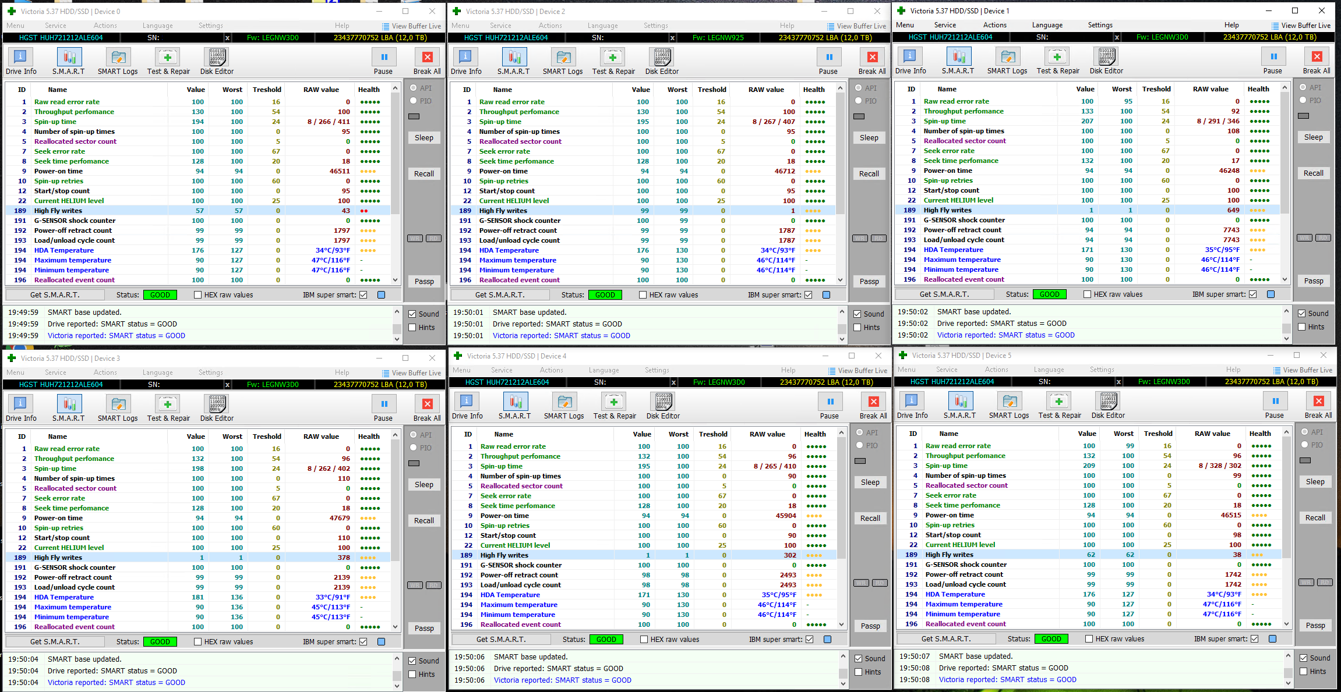Open Language menu in Device 1 window
Screen dimensions: 1341x692
click(x=1047, y=25)
